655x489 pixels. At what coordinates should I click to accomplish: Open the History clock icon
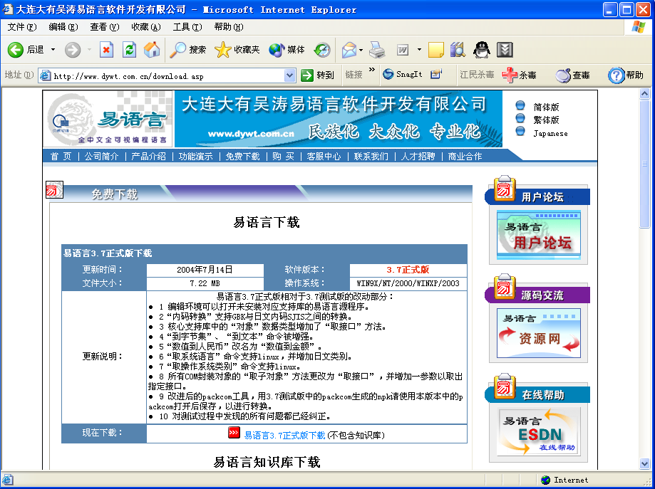coord(322,50)
